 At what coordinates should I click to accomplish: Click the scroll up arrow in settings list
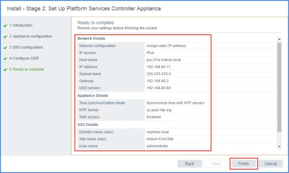pos(279,39)
